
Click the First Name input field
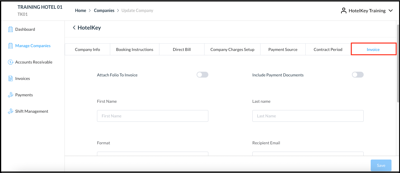[x=152, y=116]
